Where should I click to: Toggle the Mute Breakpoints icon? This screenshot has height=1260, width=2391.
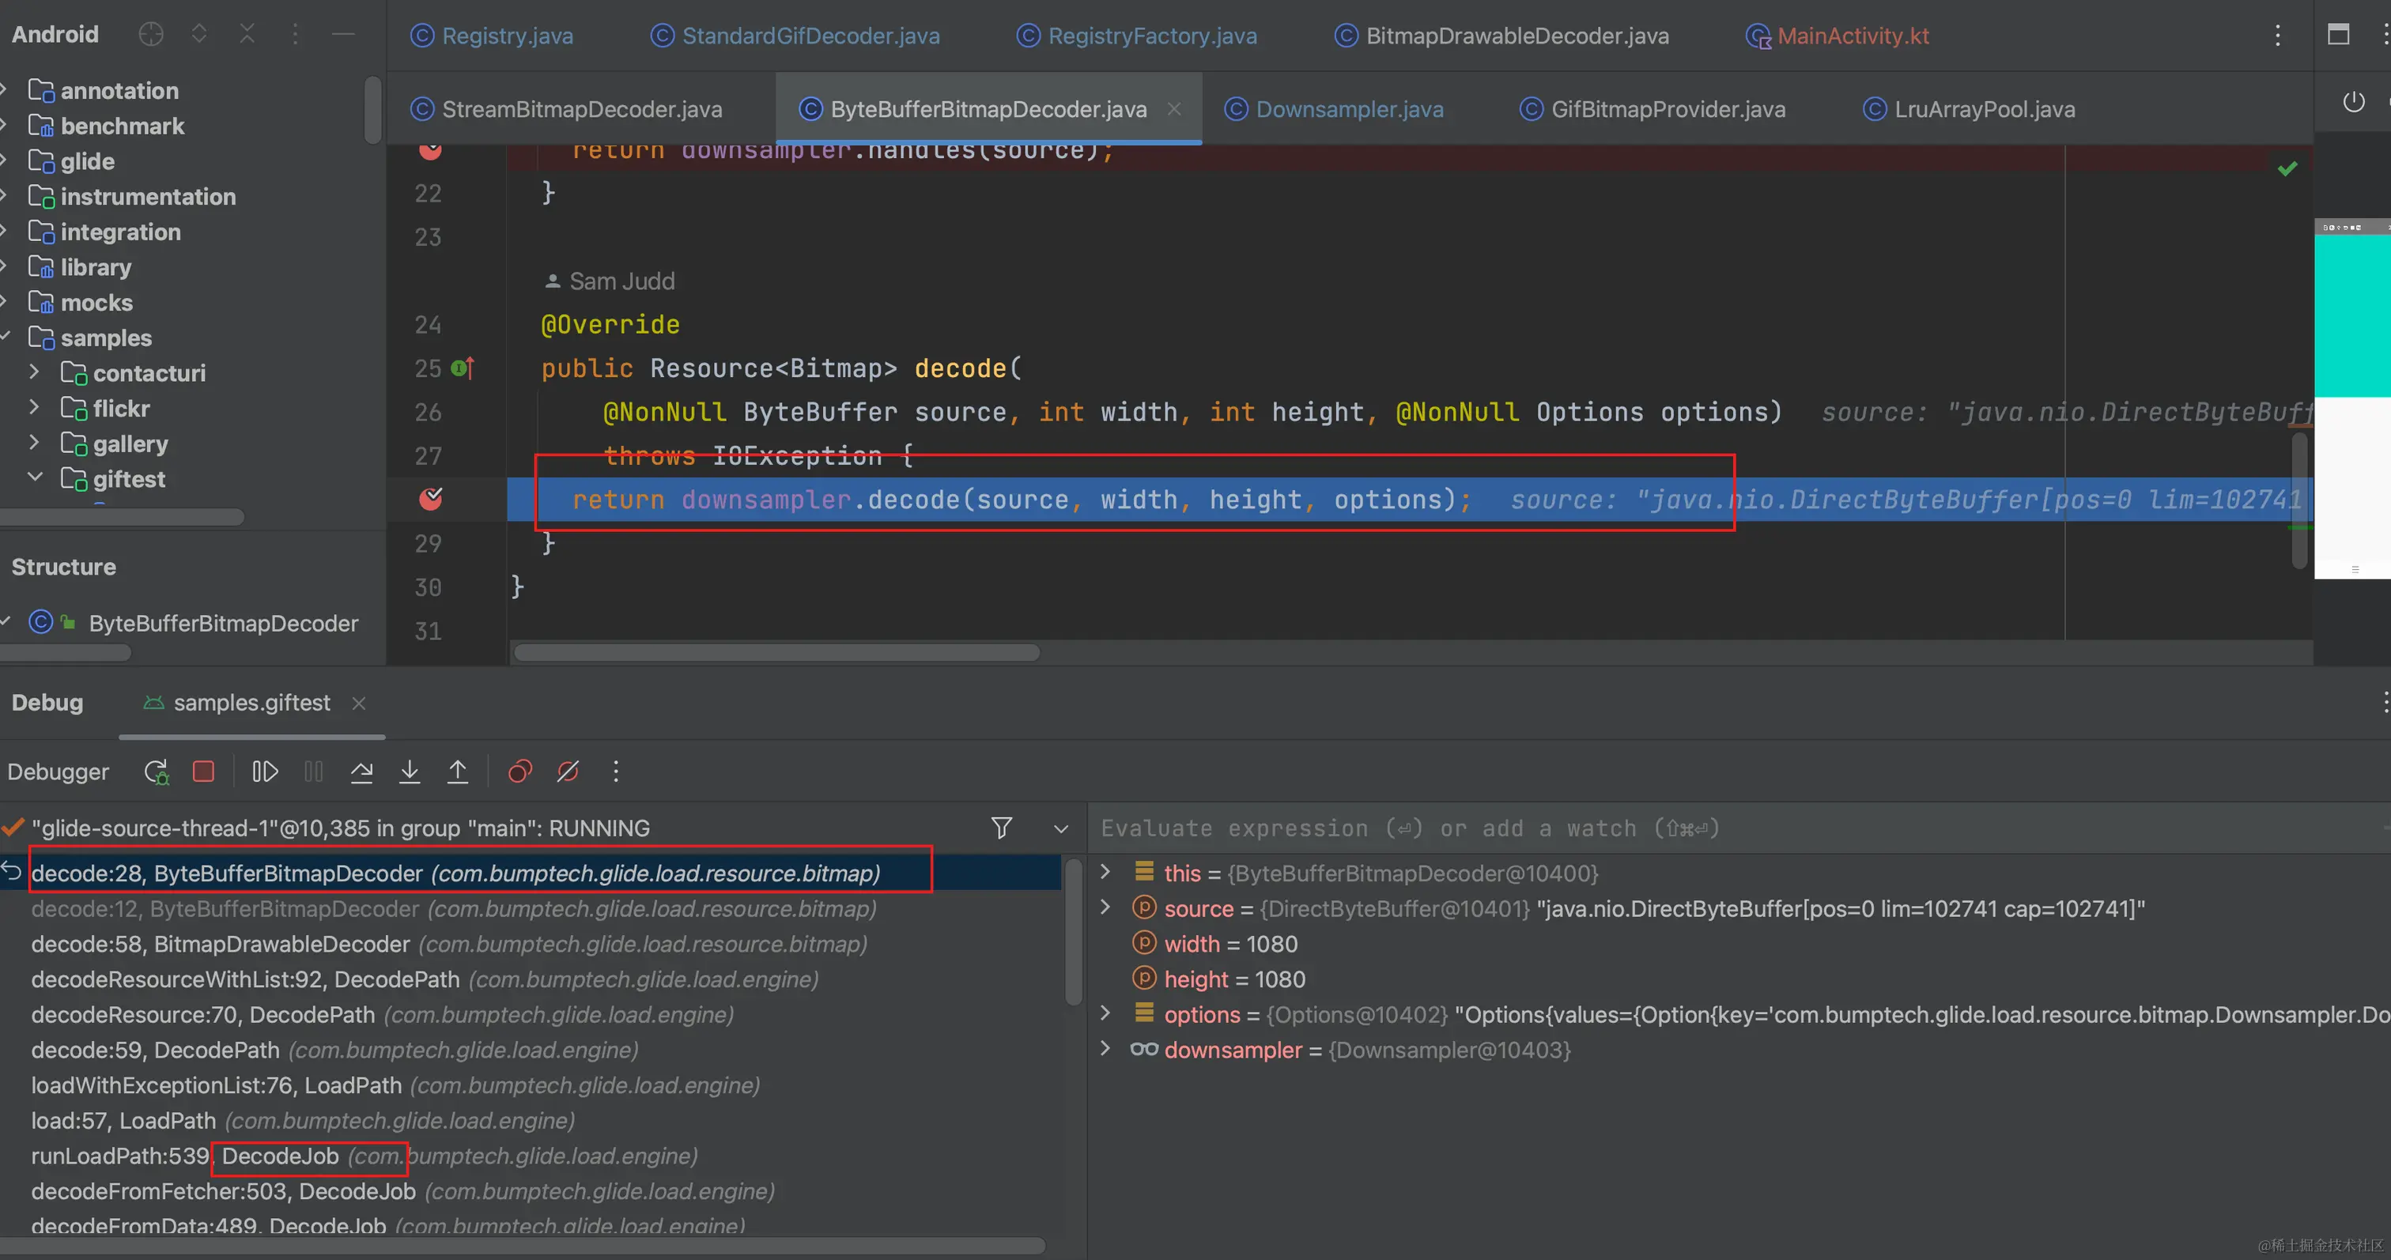(568, 771)
